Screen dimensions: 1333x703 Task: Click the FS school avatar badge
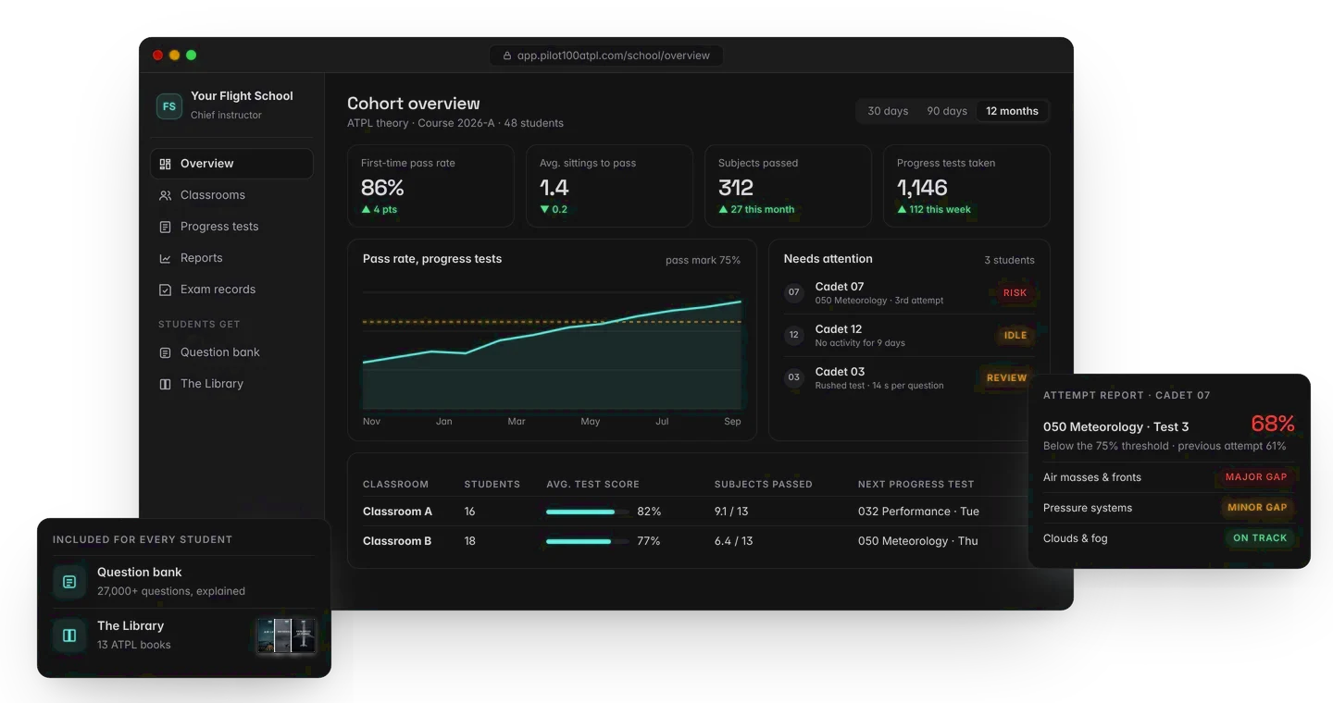tap(169, 106)
